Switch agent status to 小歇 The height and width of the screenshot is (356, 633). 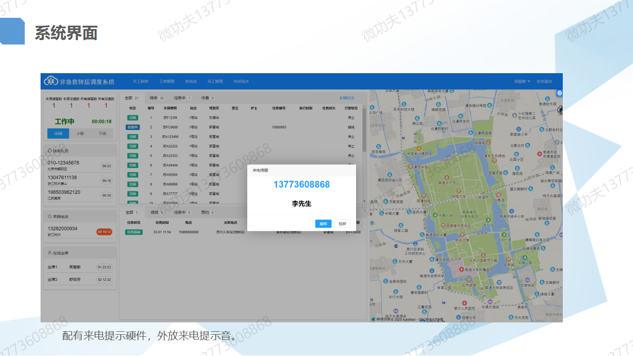click(x=80, y=133)
